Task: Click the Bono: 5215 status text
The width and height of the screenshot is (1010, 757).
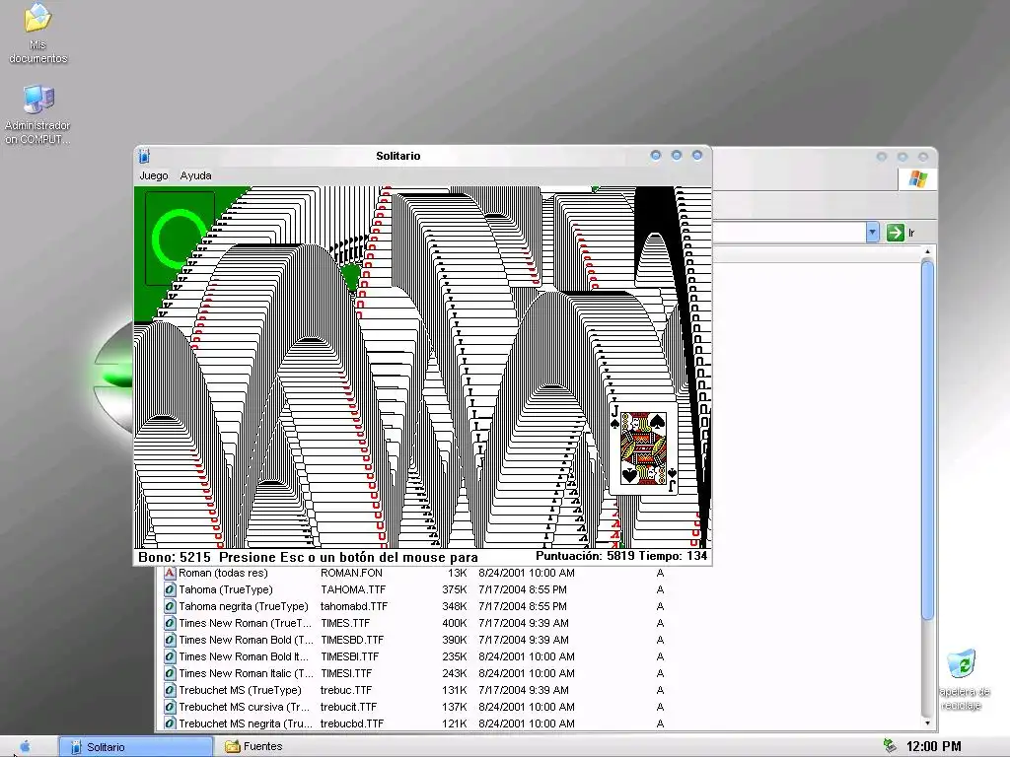Action: (x=174, y=558)
